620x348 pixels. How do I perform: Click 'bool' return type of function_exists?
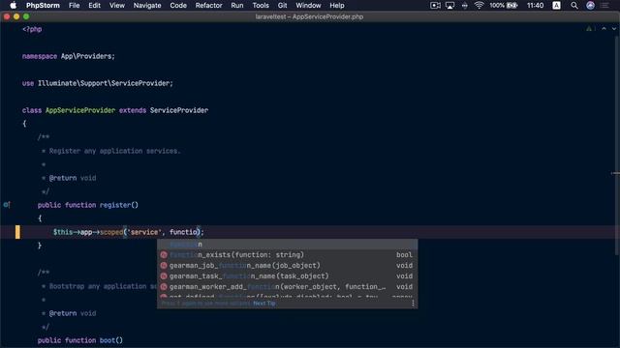tap(404, 255)
